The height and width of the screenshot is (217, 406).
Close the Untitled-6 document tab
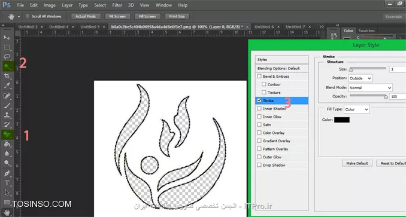(x=278, y=27)
